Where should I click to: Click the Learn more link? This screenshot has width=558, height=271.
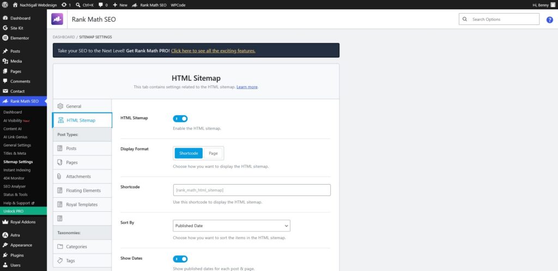(x=247, y=87)
